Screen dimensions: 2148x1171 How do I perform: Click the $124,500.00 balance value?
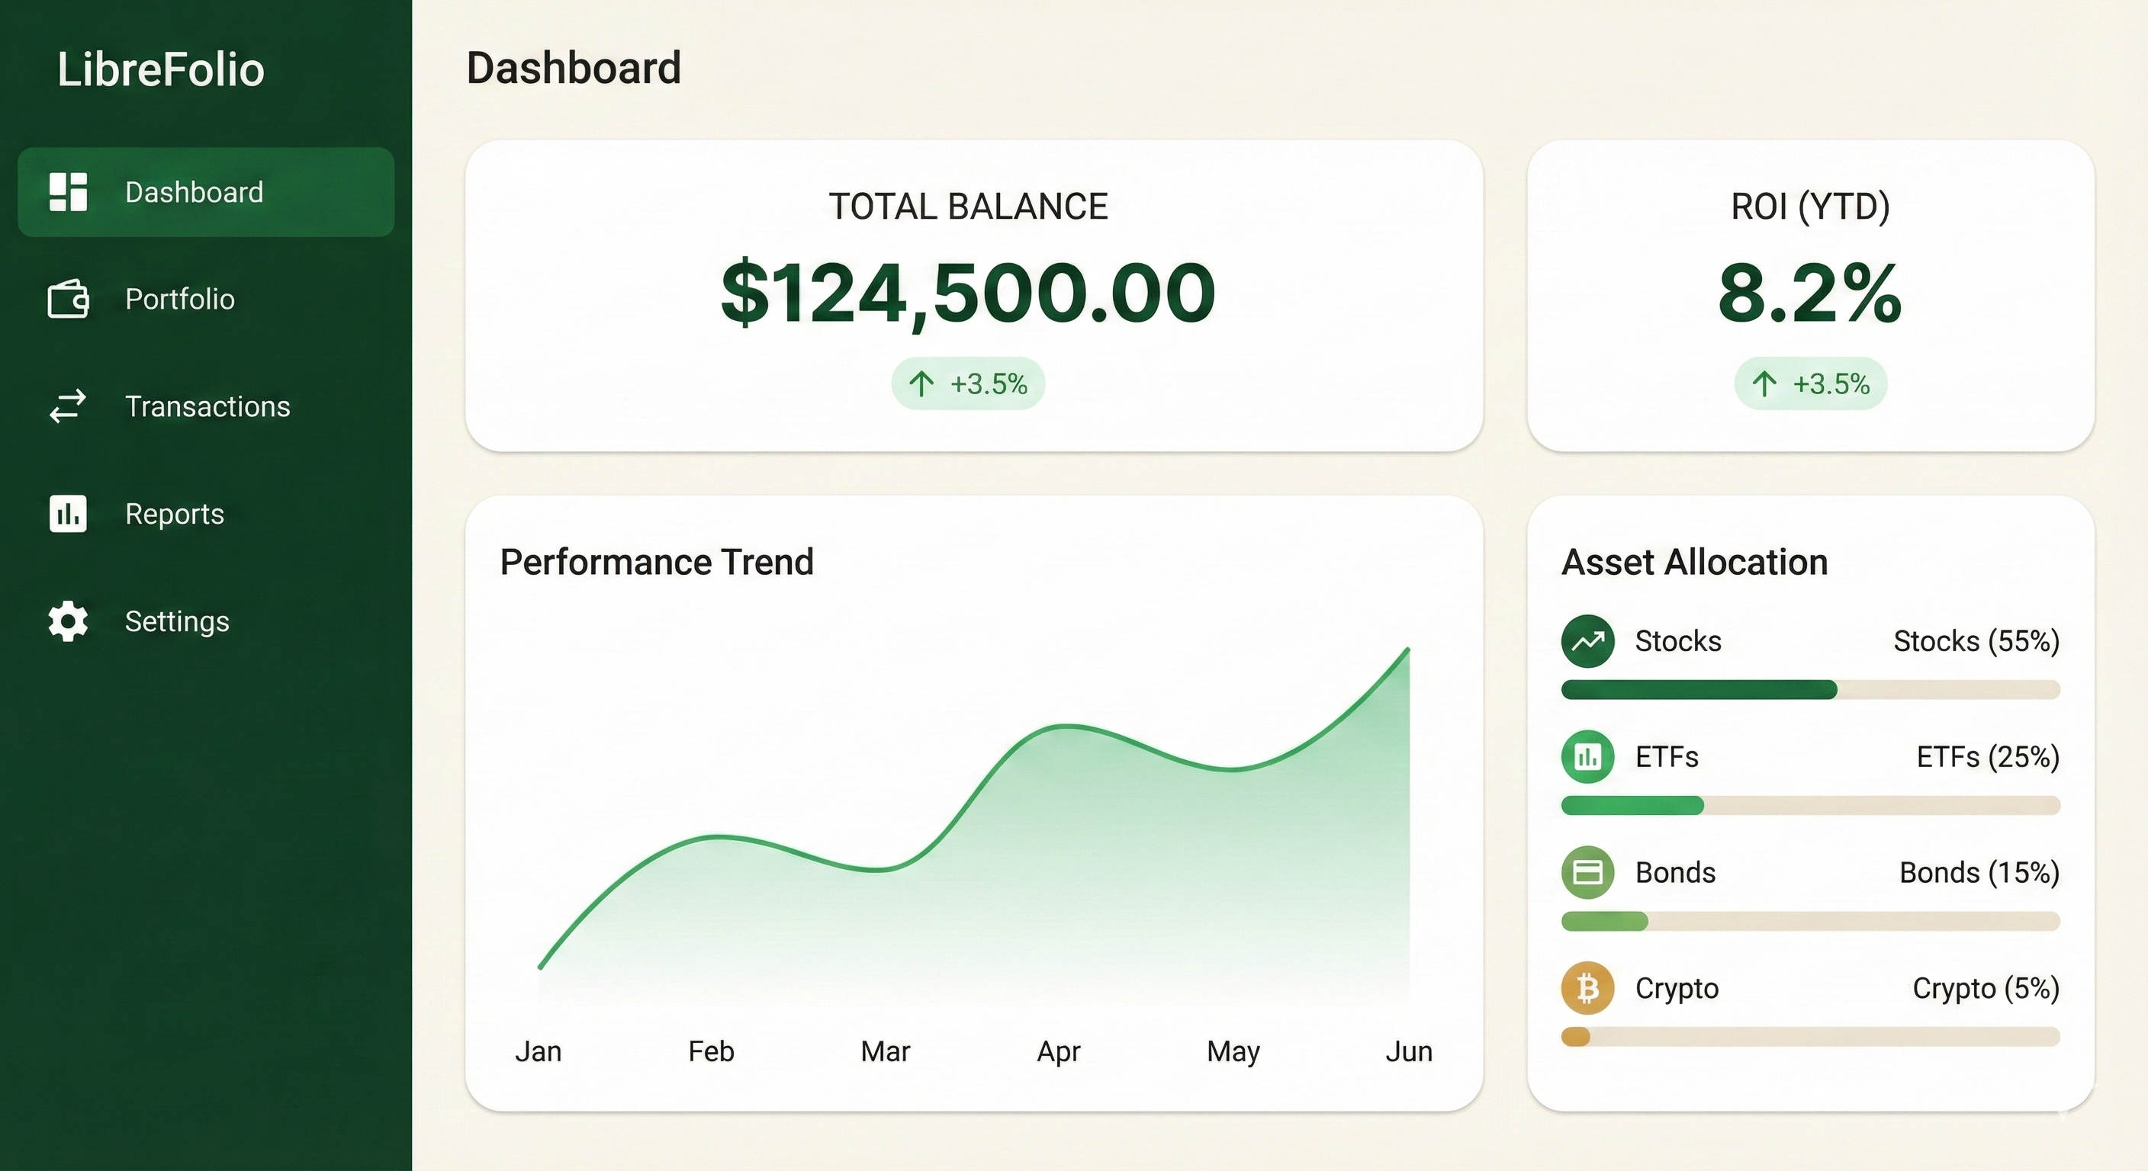coord(968,293)
